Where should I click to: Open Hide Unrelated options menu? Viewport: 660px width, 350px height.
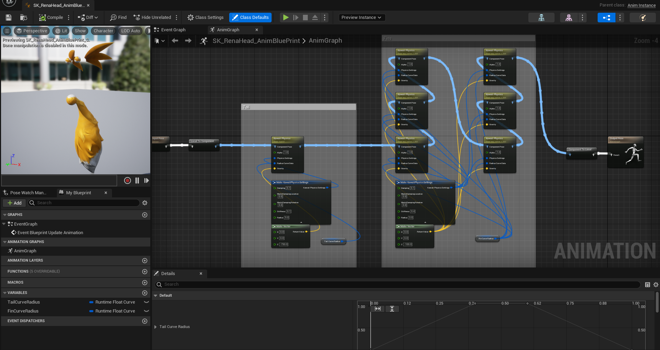(x=176, y=18)
